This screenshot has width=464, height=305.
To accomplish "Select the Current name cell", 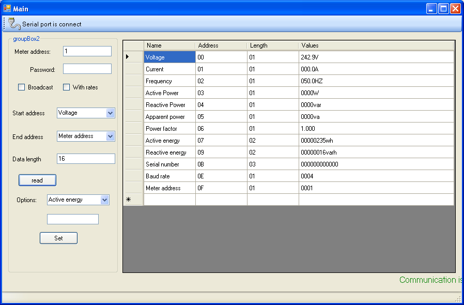I will [x=169, y=69].
